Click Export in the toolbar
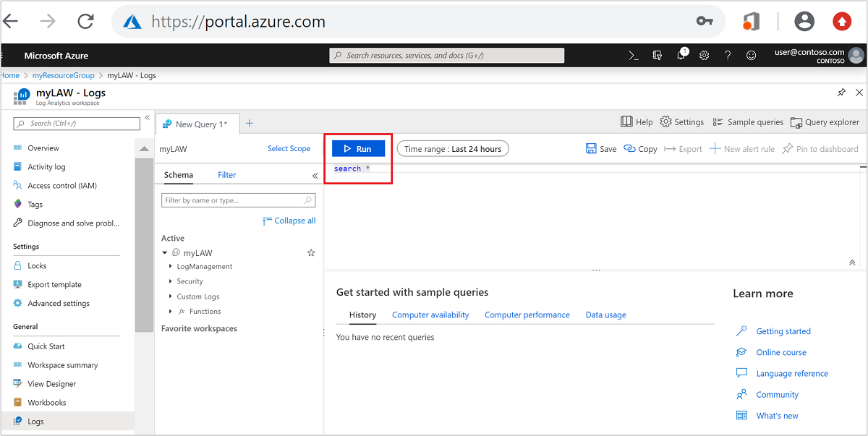Viewport: 868px width, 436px height. (x=683, y=149)
